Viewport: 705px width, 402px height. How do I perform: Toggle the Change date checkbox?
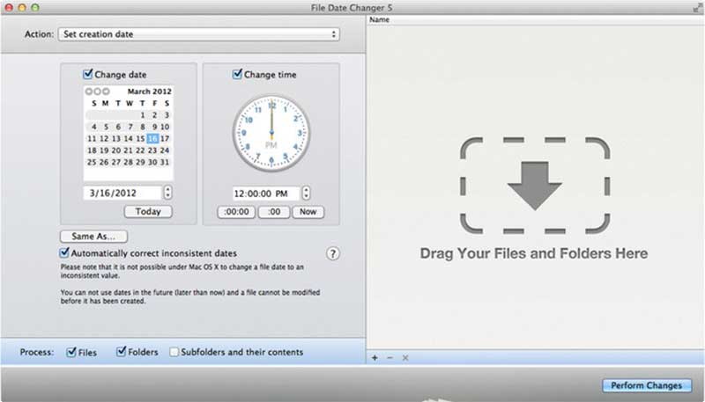coord(88,74)
